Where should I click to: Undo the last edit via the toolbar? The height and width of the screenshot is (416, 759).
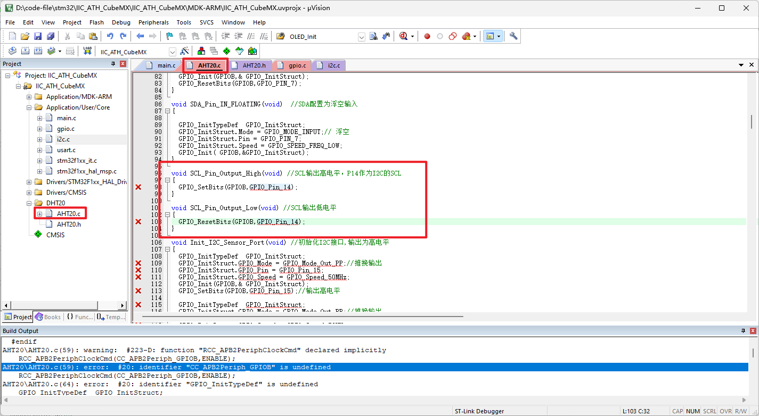pyautogui.click(x=110, y=36)
